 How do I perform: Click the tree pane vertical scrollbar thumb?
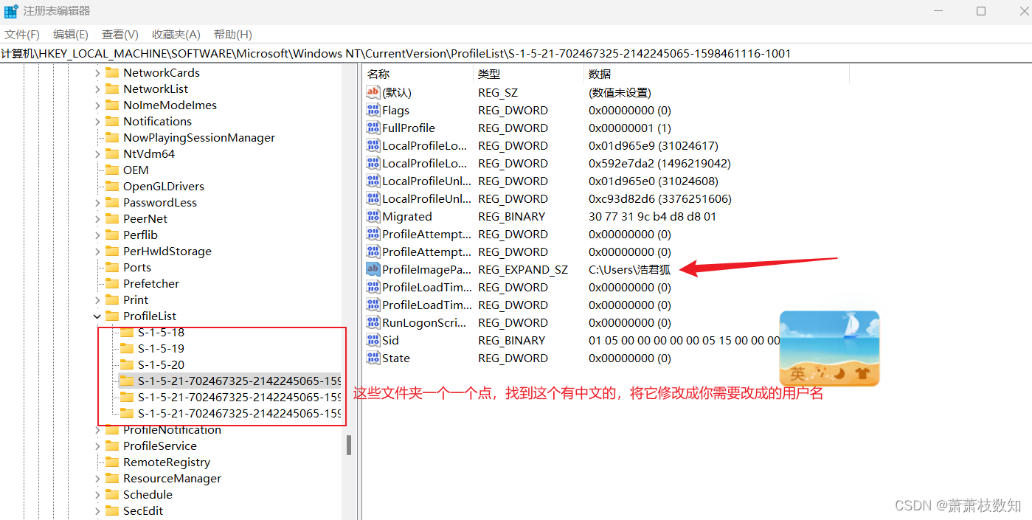(x=348, y=445)
